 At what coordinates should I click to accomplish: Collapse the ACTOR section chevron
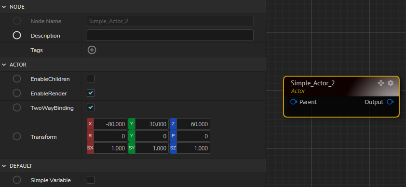[x=4, y=65]
